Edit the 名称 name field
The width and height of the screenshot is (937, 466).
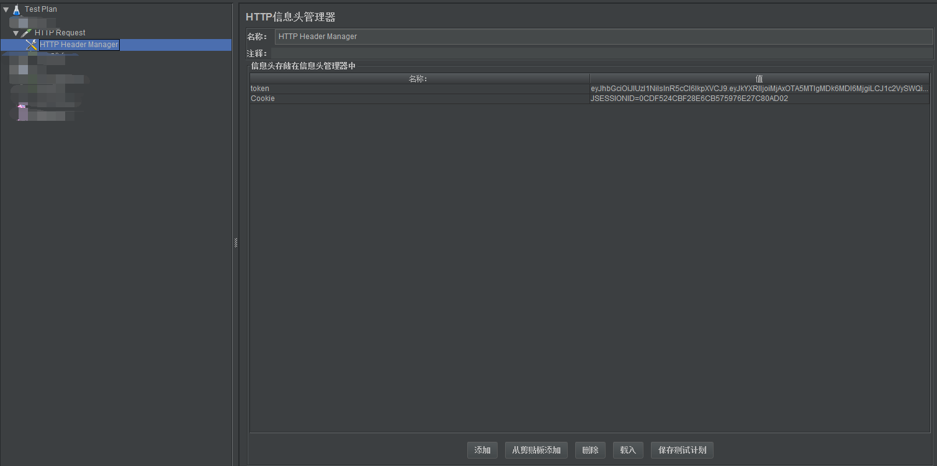pyautogui.click(x=603, y=37)
